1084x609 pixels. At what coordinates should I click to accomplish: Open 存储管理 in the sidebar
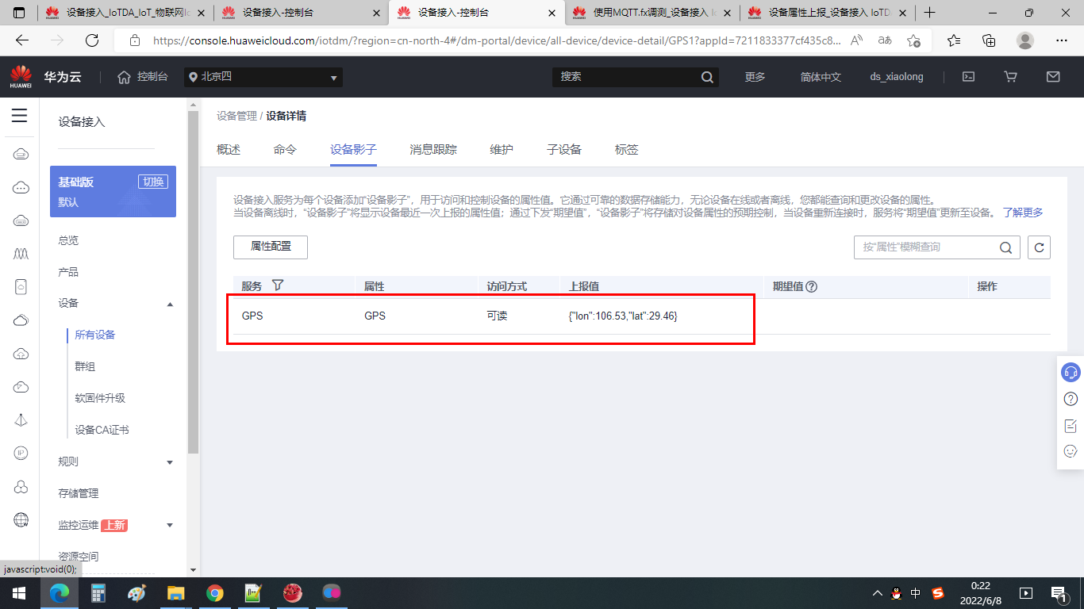pos(79,493)
